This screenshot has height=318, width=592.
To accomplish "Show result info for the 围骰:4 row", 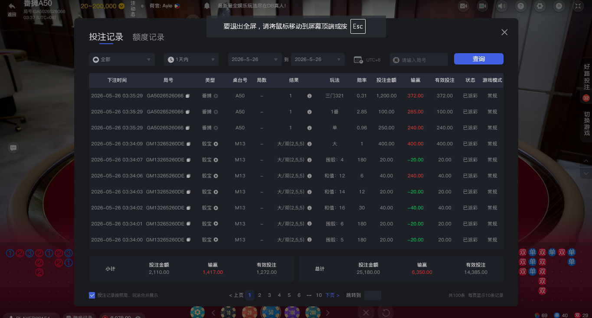I will tap(309, 160).
